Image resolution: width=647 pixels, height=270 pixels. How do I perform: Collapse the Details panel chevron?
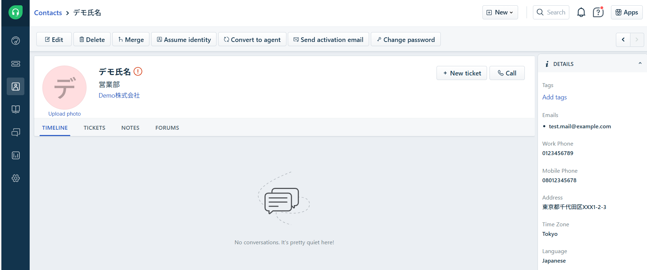click(x=640, y=63)
